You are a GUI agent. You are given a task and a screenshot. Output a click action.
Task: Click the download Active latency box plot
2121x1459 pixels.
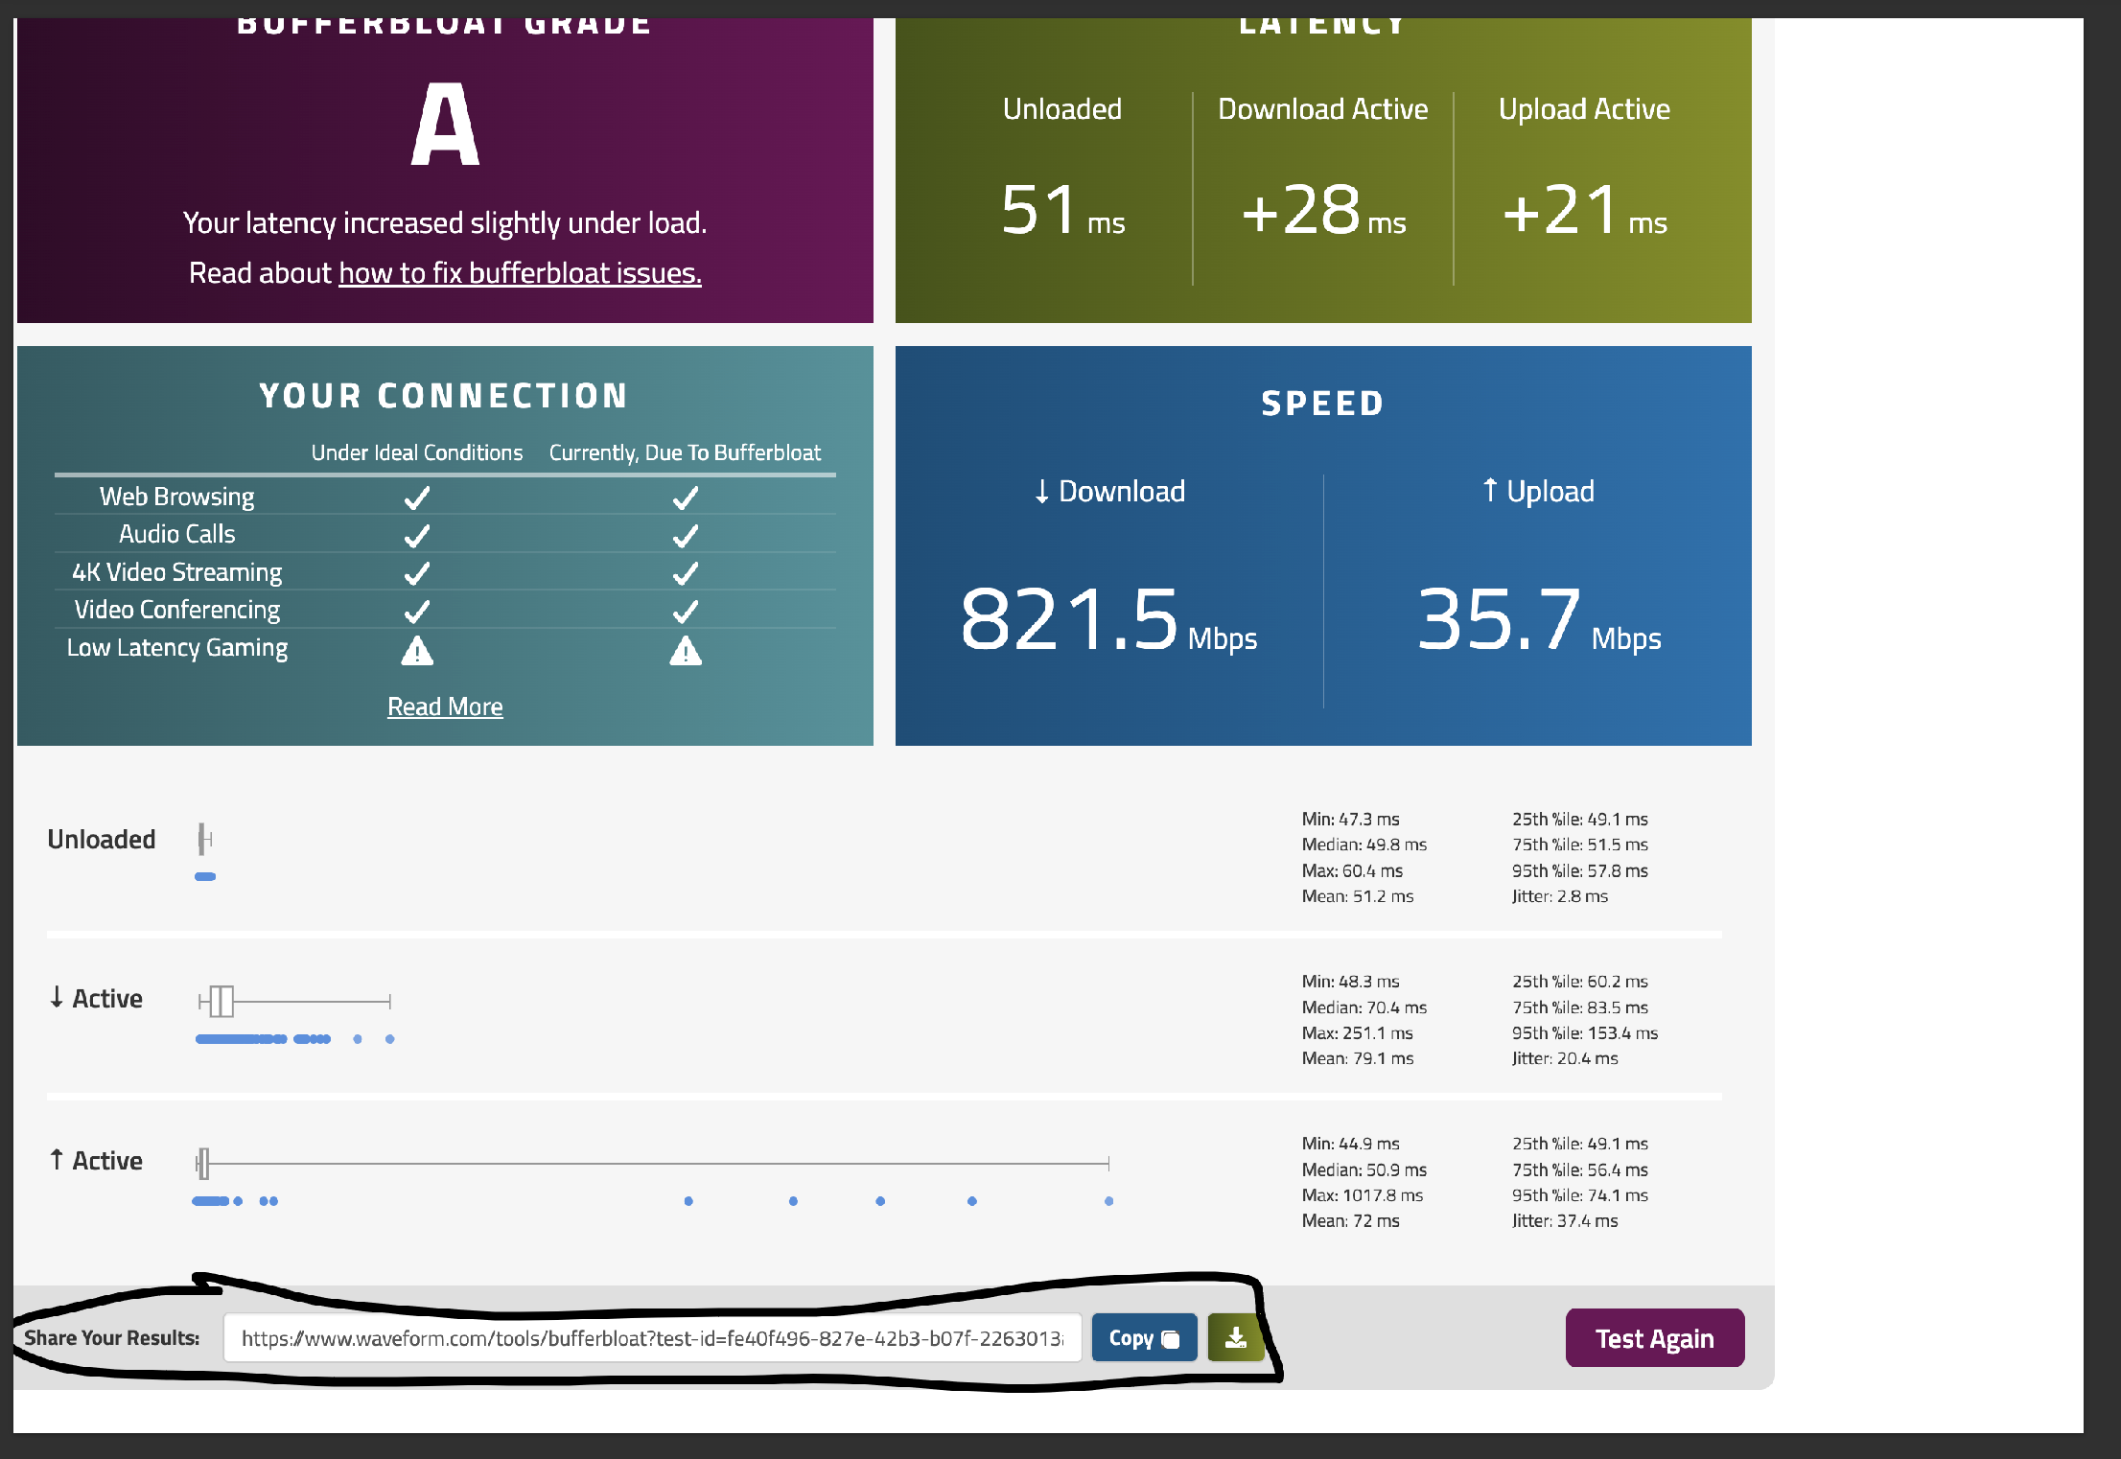point(294,1002)
